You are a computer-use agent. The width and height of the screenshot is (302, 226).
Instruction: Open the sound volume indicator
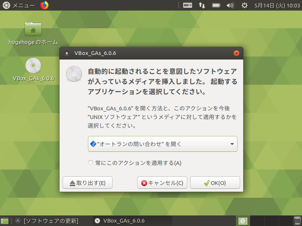click(230, 5)
